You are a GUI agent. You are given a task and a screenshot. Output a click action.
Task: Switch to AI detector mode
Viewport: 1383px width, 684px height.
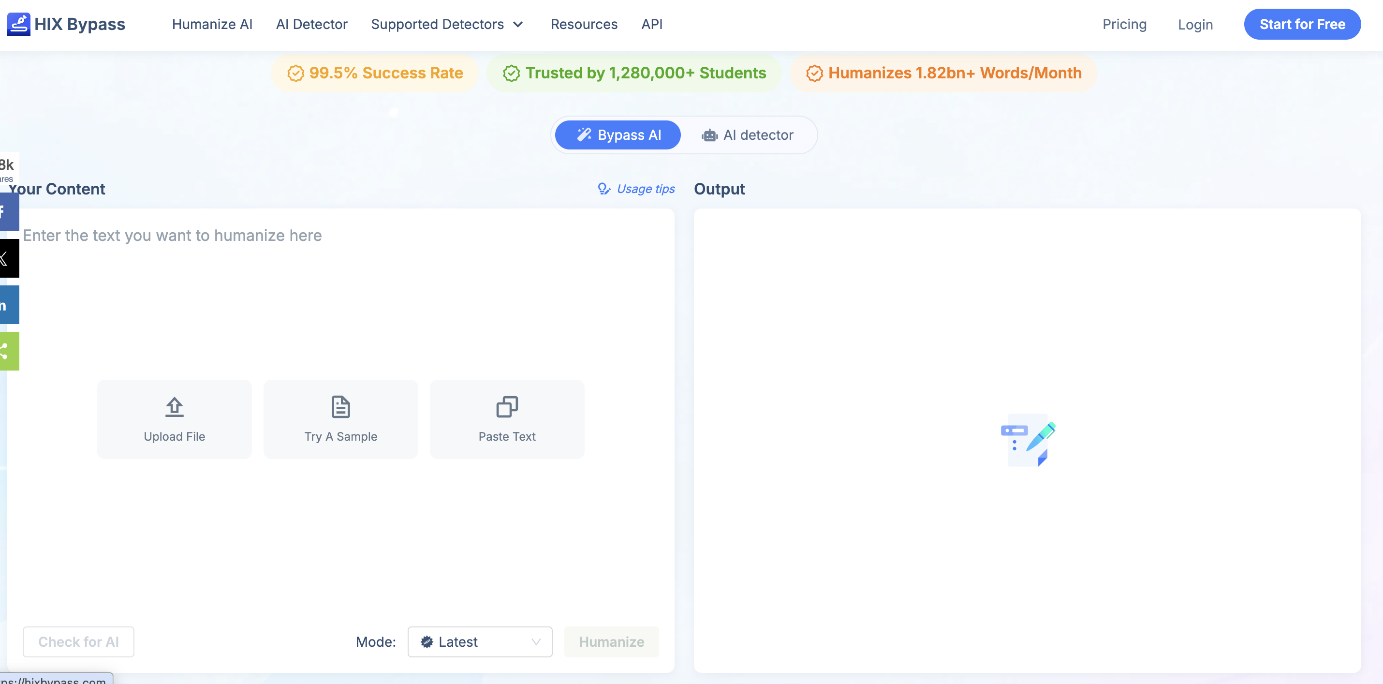coord(747,135)
